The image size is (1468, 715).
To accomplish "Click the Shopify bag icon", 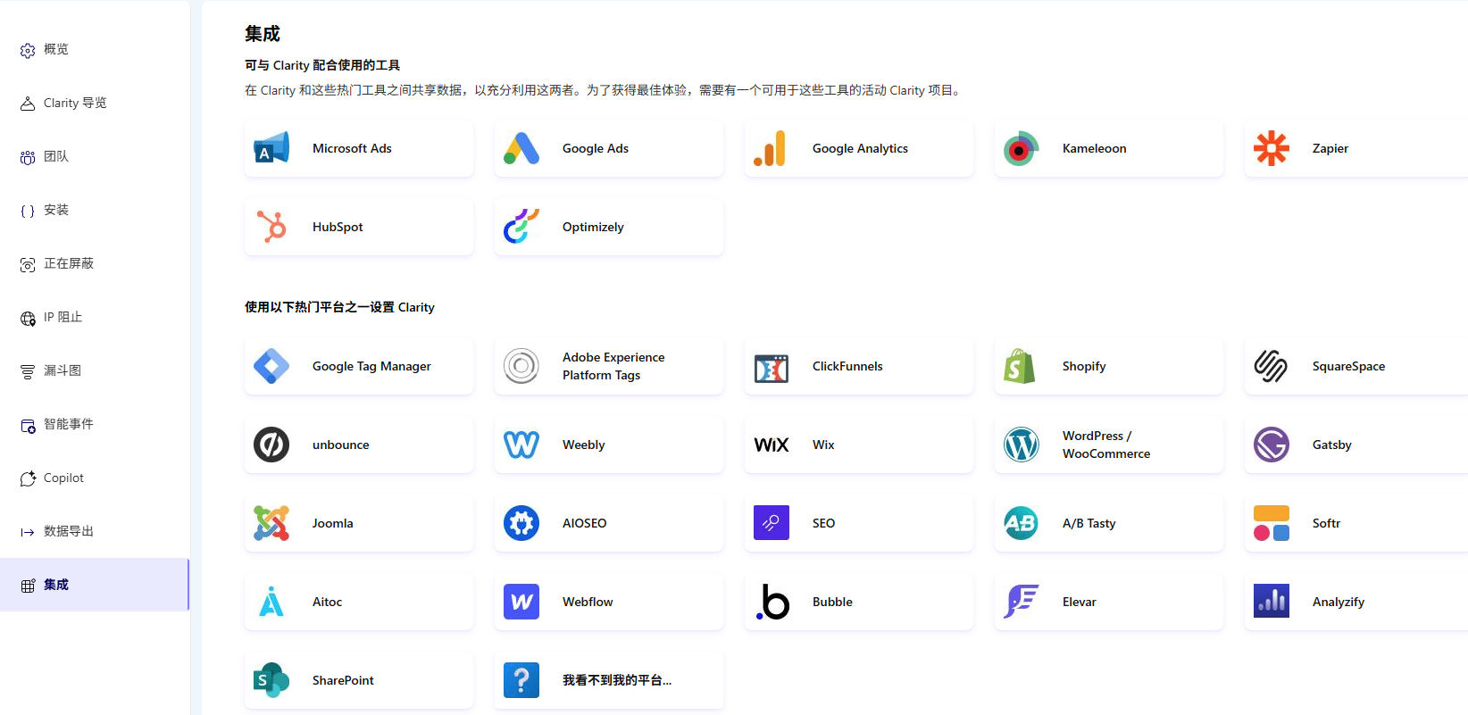I will tap(1020, 366).
